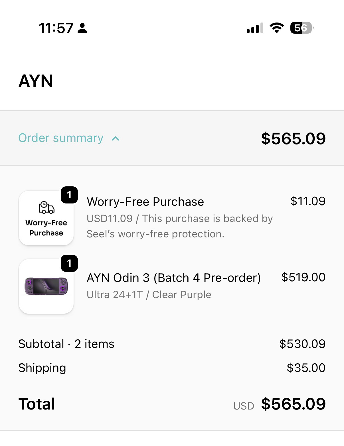Tap the person icon beside the clock
Screen dimensions: 344x446
tap(82, 28)
